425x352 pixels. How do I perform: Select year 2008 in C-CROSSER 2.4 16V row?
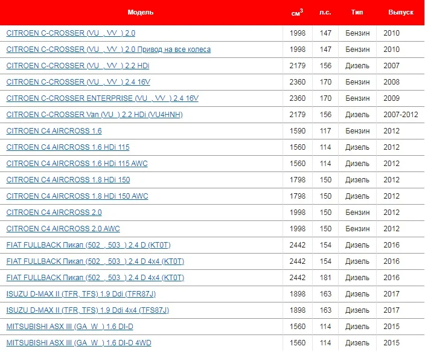tap(391, 82)
